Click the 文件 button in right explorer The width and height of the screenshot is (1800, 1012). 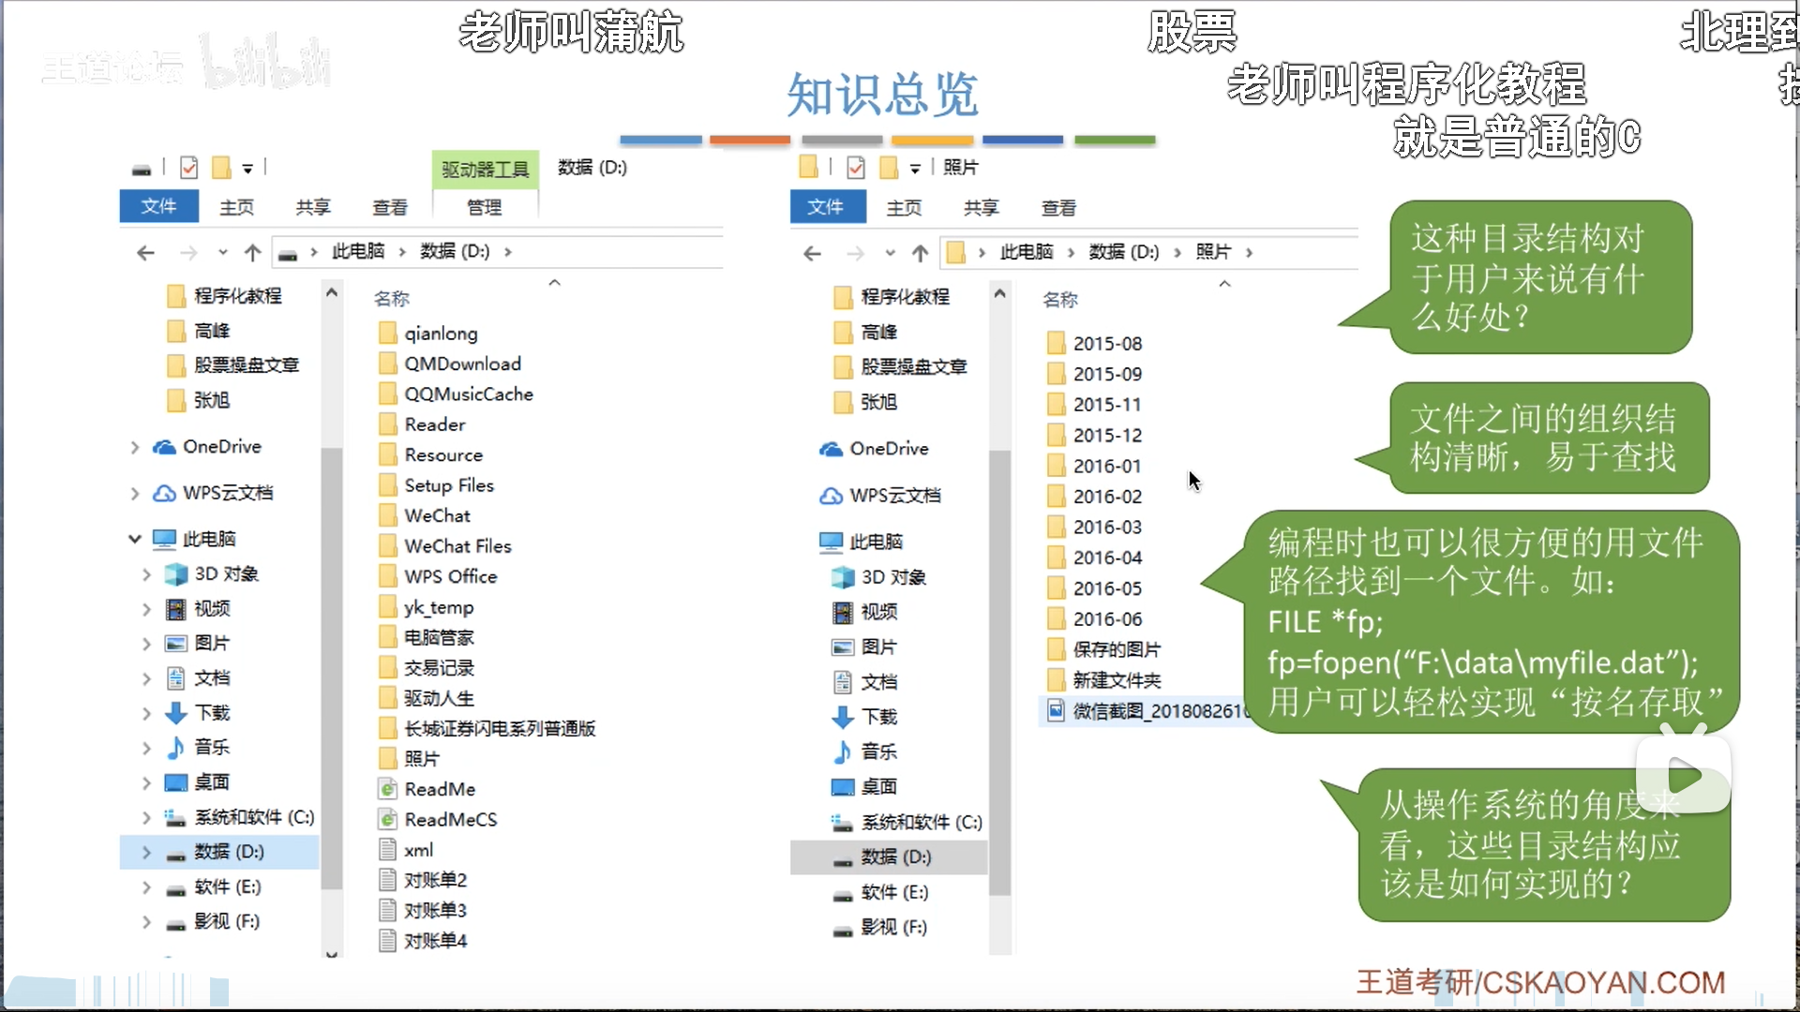tap(826, 207)
